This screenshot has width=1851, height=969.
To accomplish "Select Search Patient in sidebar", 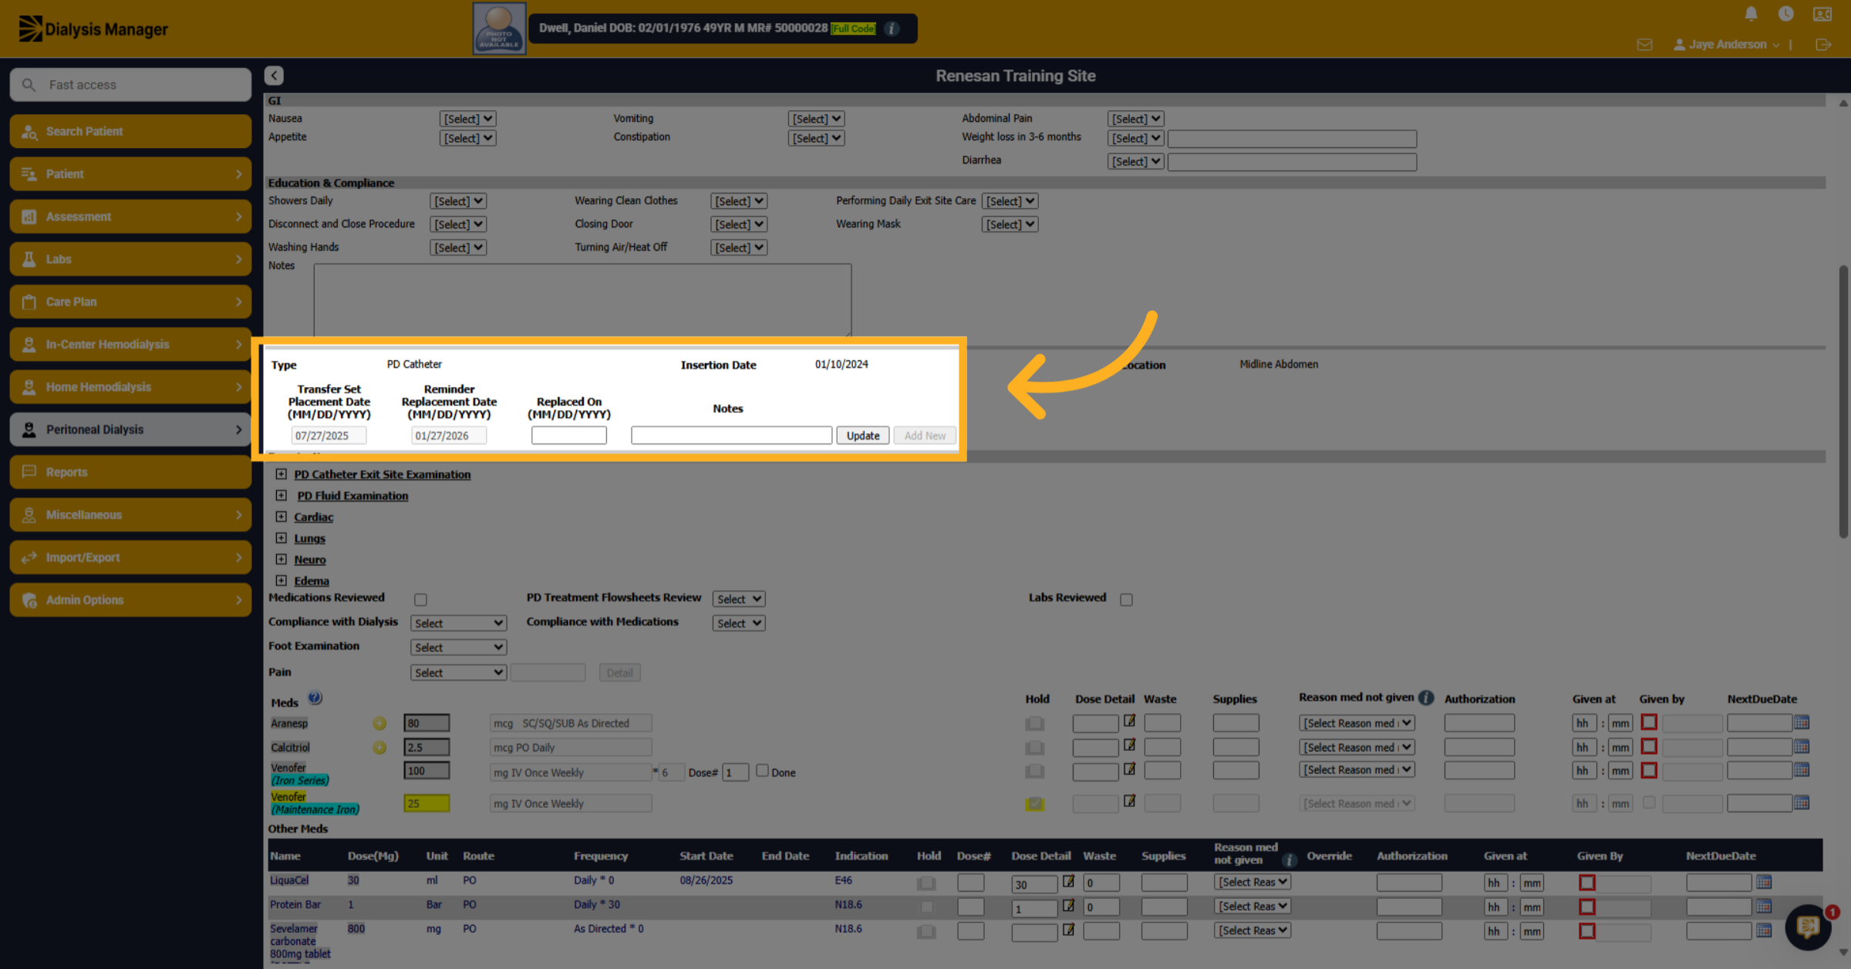I will (x=130, y=131).
